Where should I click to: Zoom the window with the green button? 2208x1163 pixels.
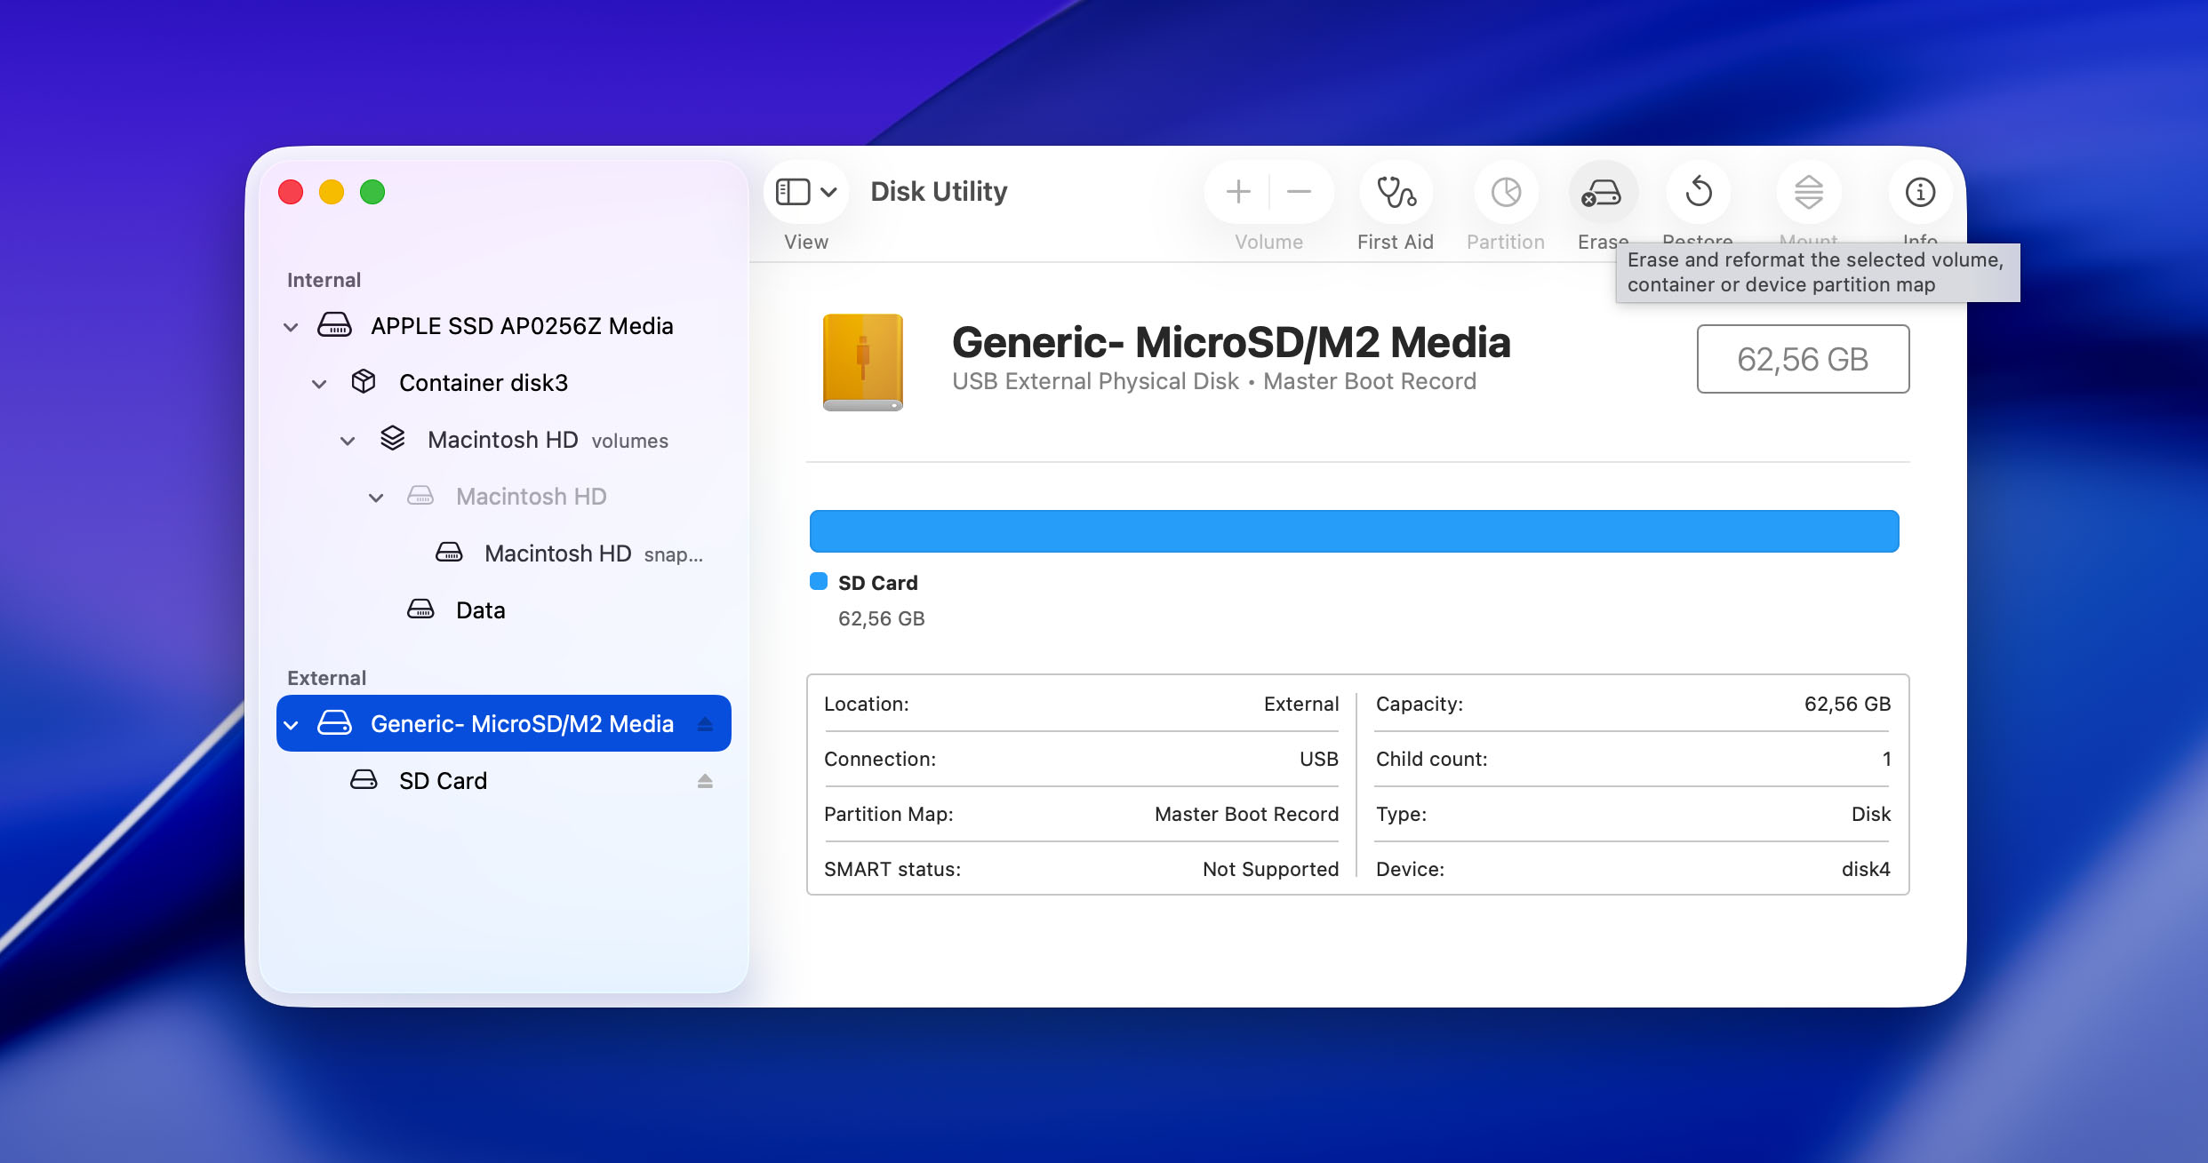tap(372, 192)
